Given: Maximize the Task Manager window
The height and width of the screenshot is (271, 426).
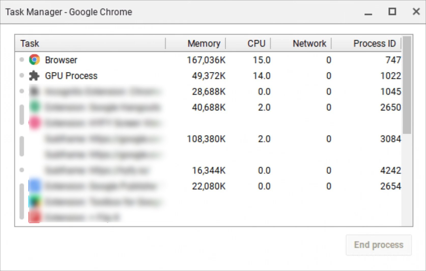Looking at the screenshot, I should pos(392,11).
